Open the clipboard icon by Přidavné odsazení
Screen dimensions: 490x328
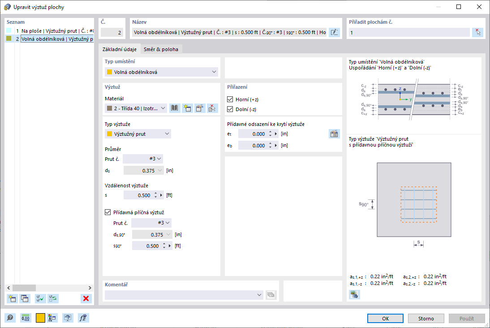[x=334, y=134]
